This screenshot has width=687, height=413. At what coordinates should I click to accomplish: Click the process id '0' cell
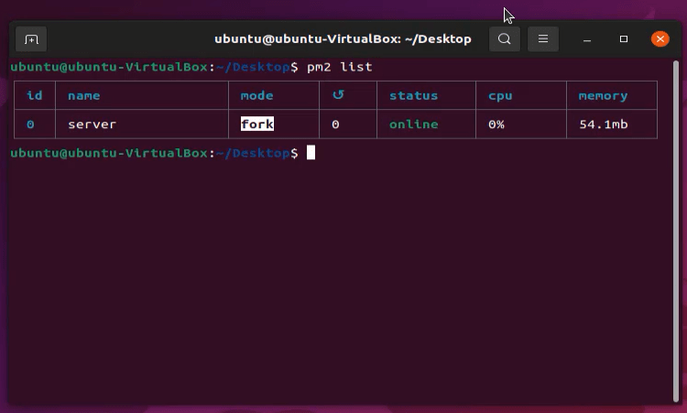[30, 125]
